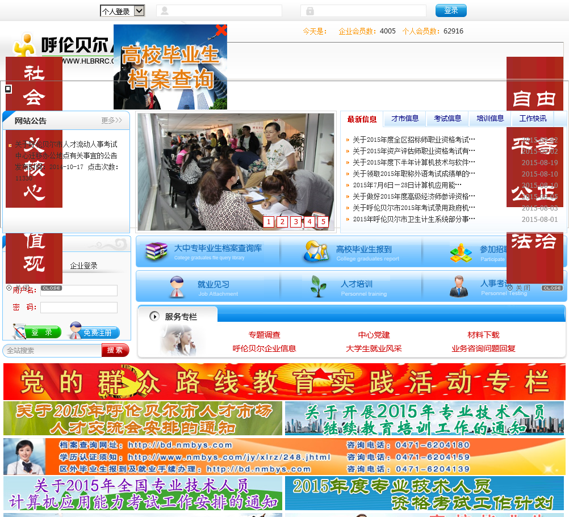569x517 pixels.
Task: Open 大中专毕业生档案查询库 link text
Action: (217, 248)
